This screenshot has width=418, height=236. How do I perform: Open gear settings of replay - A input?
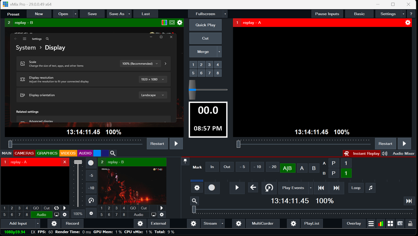click(64, 215)
